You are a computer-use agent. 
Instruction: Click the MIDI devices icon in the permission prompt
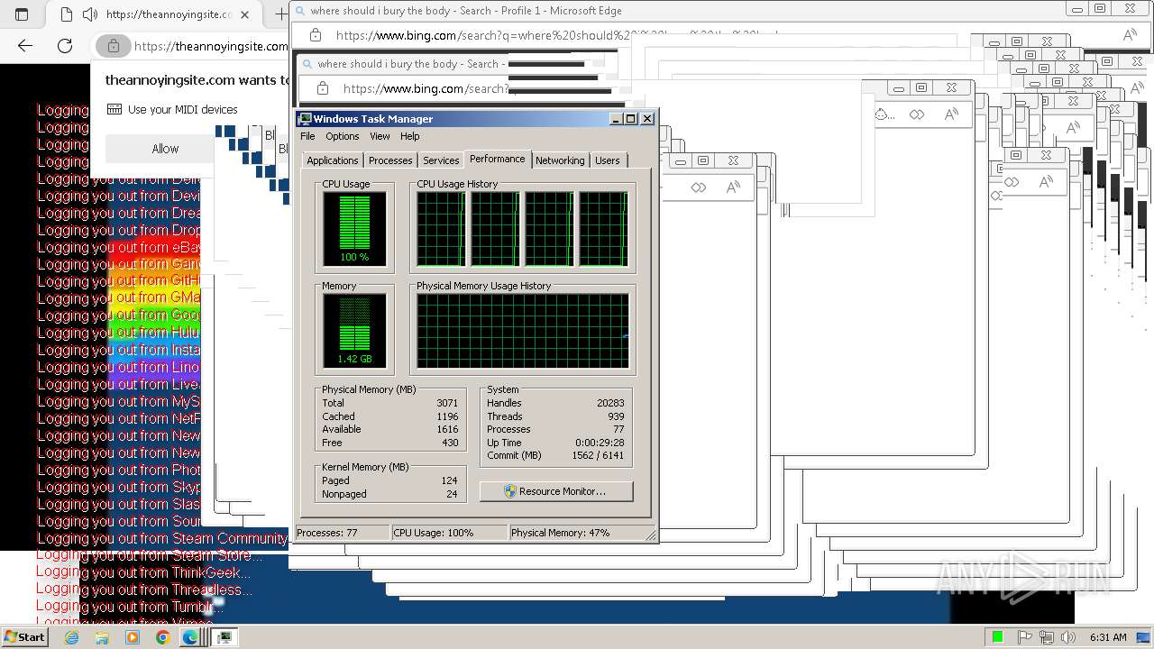point(114,109)
